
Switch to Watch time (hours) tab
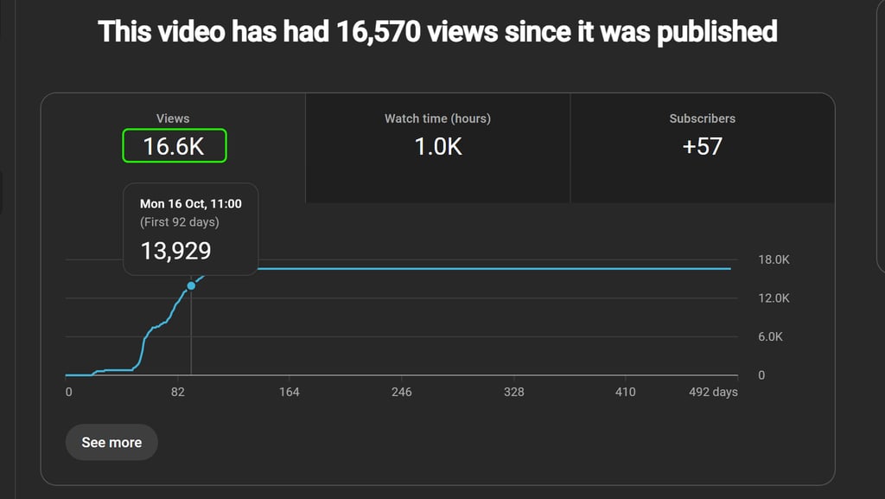[x=438, y=148]
